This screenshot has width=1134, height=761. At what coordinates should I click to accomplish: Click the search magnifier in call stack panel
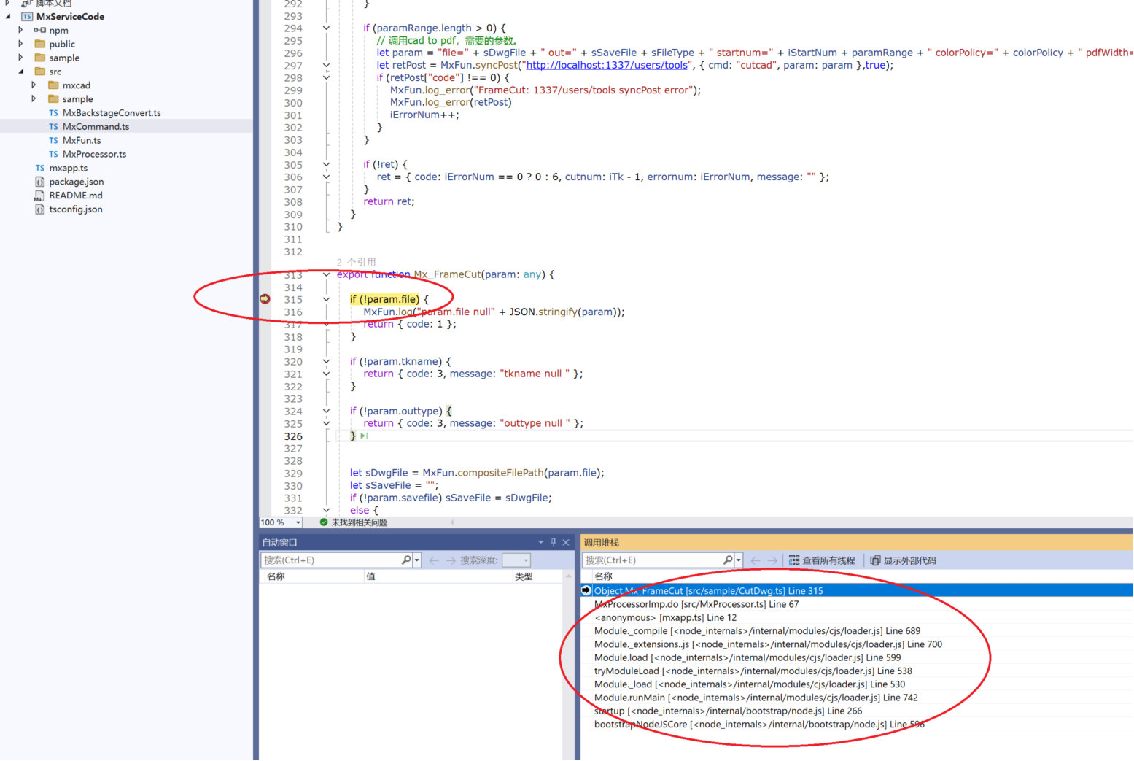[x=728, y=560]
